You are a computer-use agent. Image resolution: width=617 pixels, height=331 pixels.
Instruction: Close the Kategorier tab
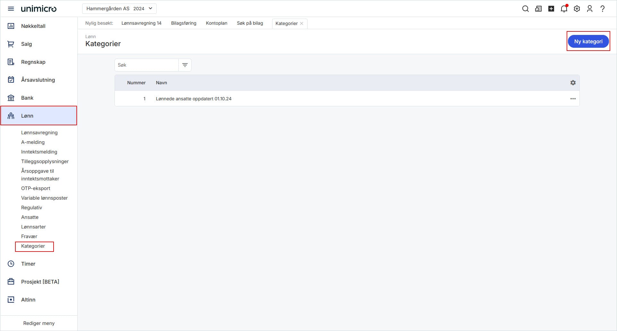coord(302,23)
